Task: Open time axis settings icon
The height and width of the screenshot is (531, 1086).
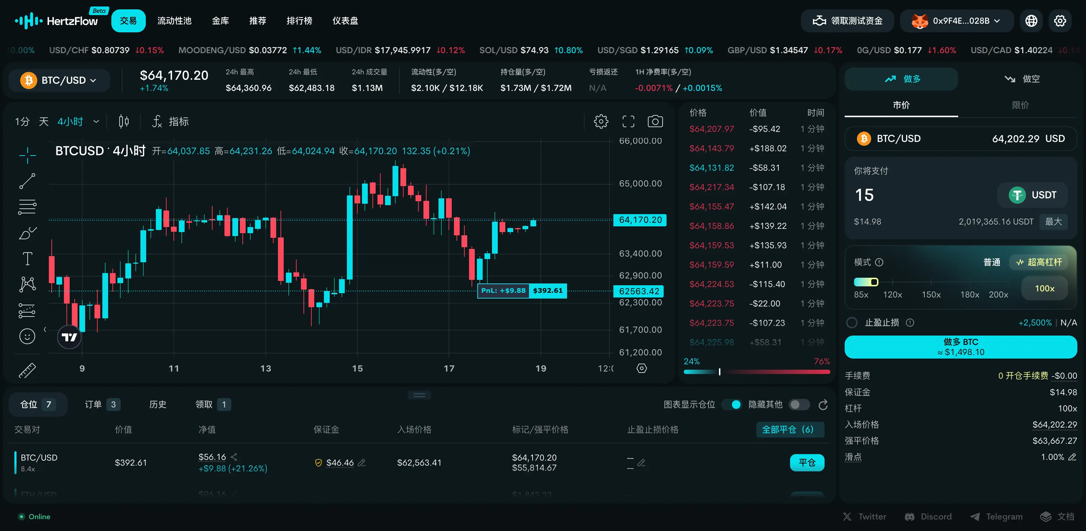Action: pyautogui.click(x=641, y=368)
